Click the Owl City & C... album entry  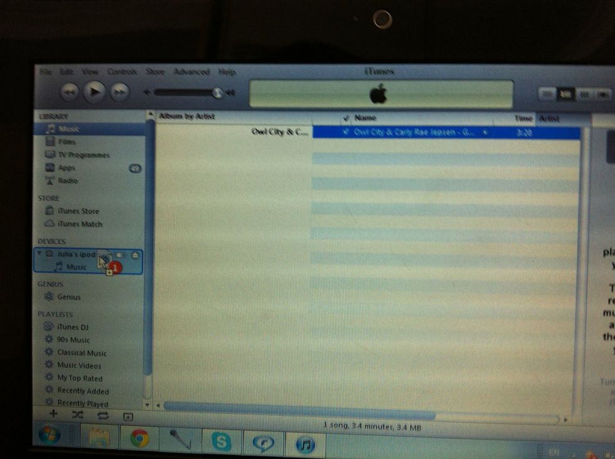tap(280, 132)
